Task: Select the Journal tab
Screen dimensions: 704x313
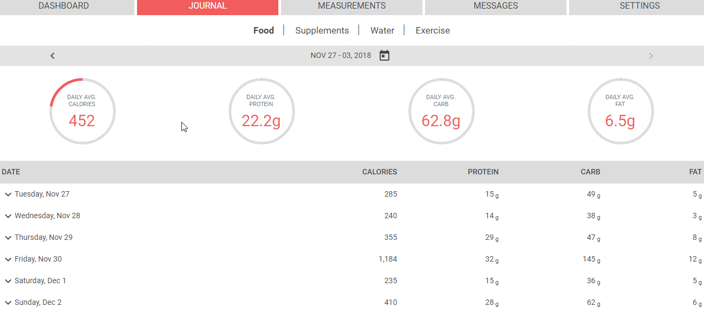Action: click(x=207, y=6)
